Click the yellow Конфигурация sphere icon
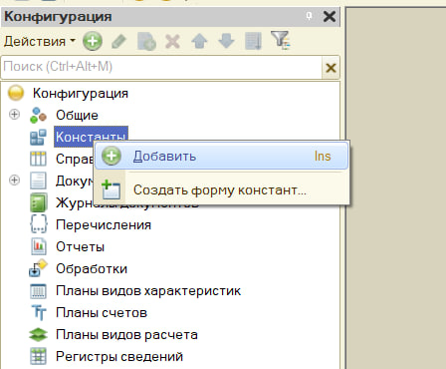 tap(16, 93)
